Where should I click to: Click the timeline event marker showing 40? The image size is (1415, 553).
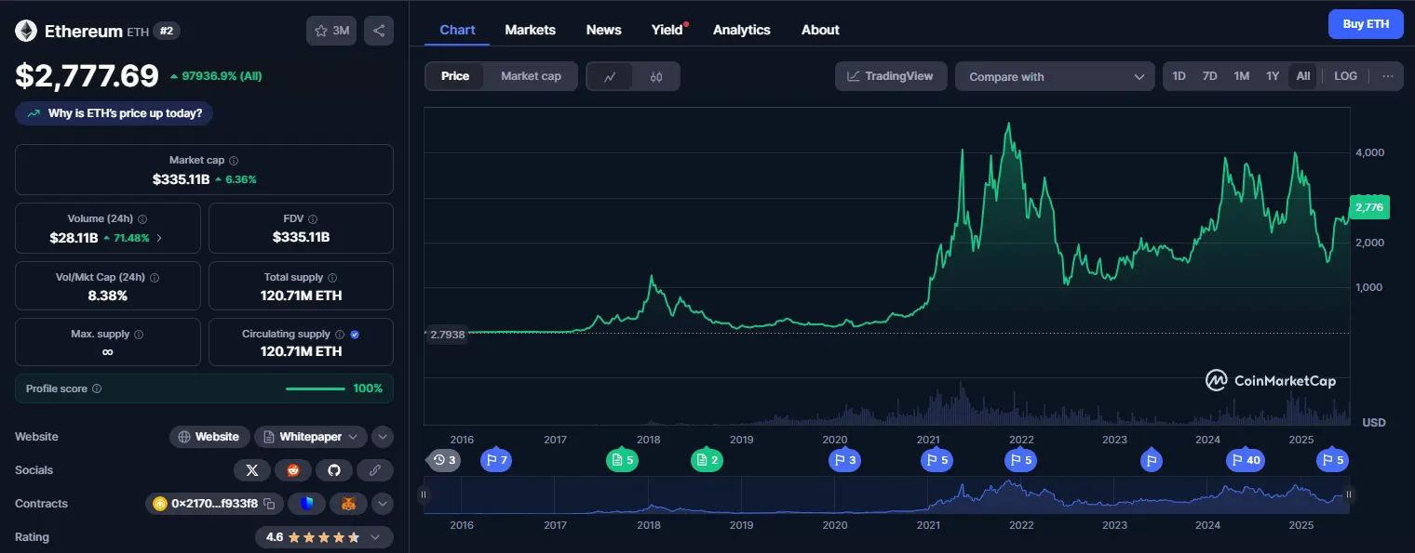[1245, 459]
